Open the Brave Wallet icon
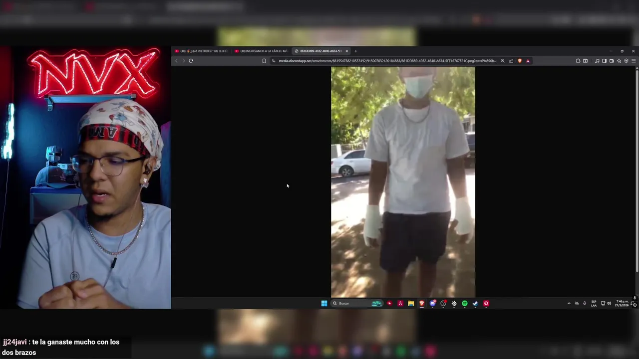 coord(612,61)
